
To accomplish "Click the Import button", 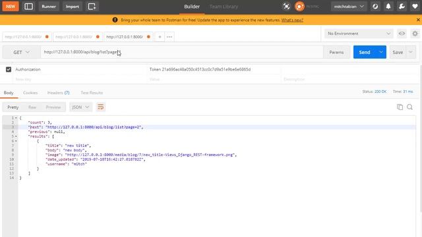I will tap(72, 7).
